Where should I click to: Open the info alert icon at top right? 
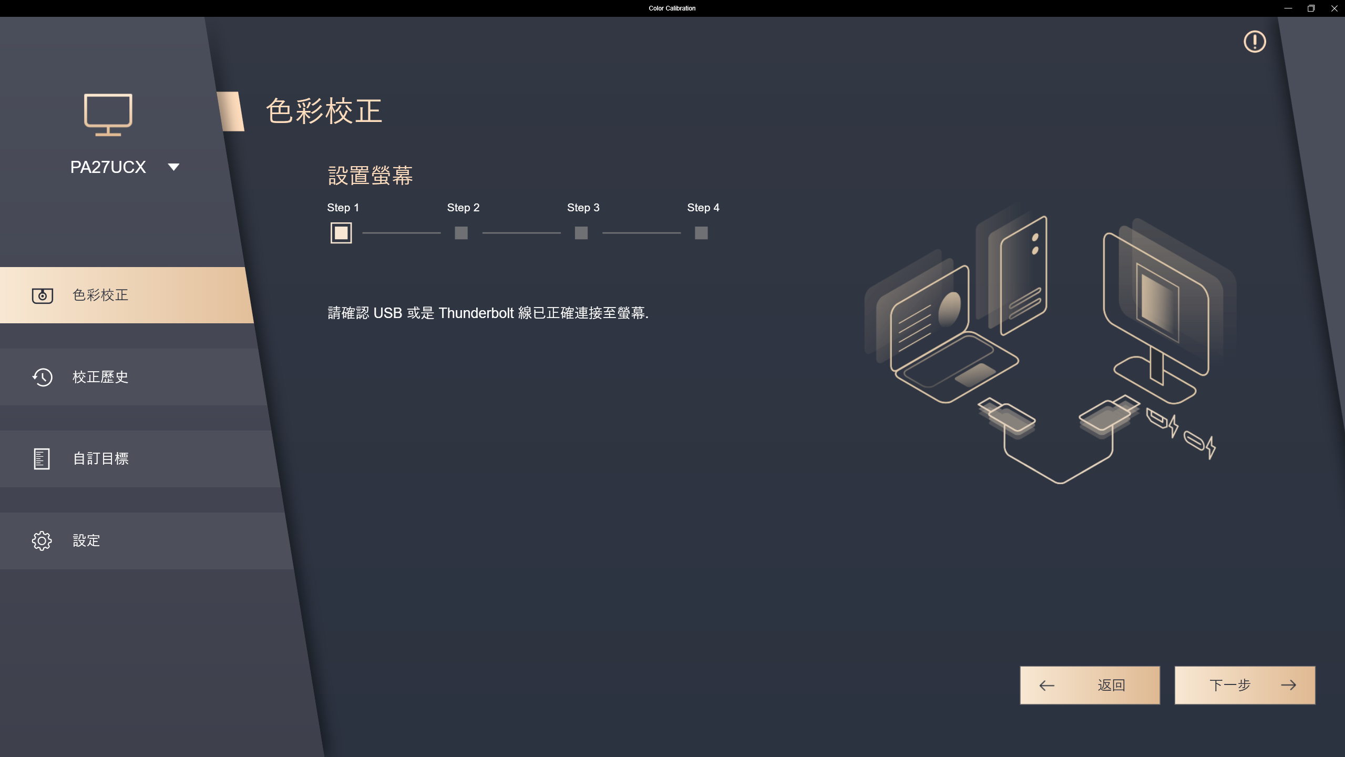pyautogui.click(x=1255, y=42)
